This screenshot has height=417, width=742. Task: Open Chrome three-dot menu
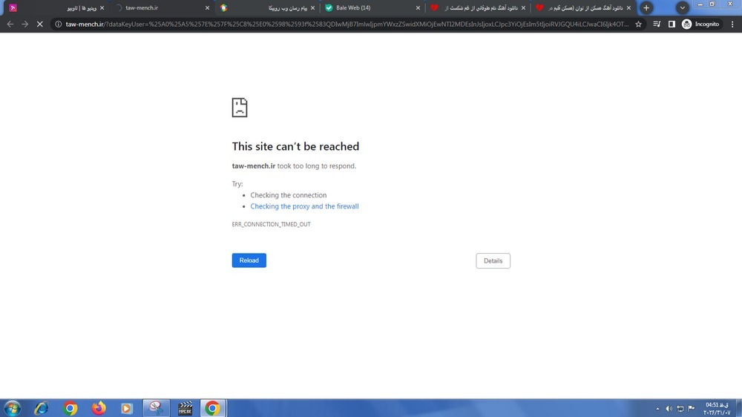(732, 24)
